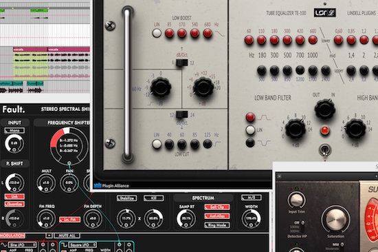Click the Low Band Filter dB knob

coord(296,129)
